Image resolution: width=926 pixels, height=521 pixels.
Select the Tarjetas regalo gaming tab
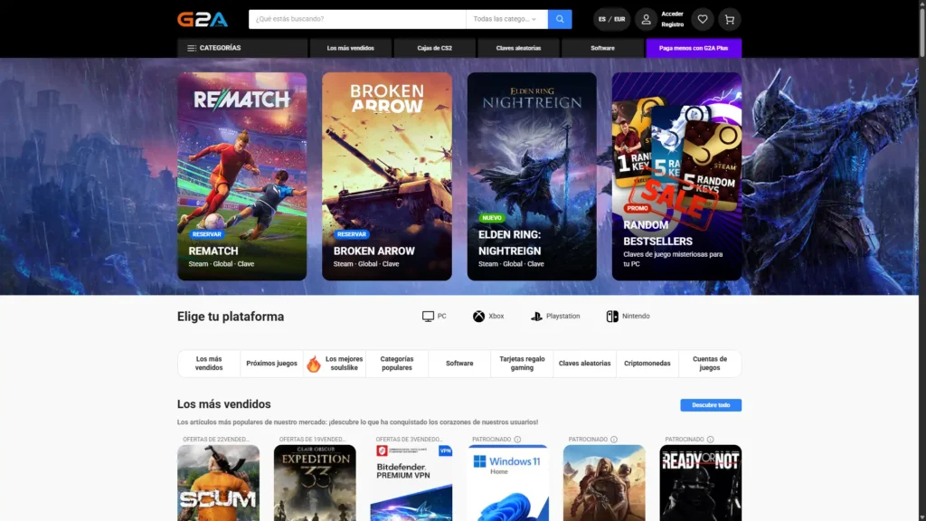(x=522, y=364)
